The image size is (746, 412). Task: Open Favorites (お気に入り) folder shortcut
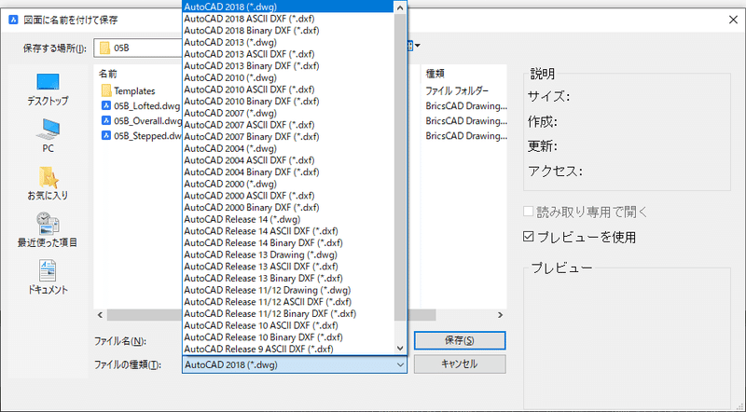click(x=48, y=184)
